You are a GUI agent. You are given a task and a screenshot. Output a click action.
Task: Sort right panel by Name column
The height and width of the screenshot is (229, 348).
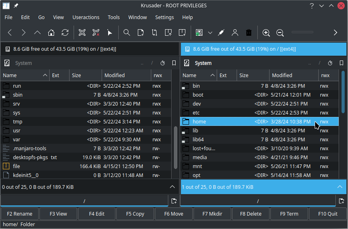point(198,76)
